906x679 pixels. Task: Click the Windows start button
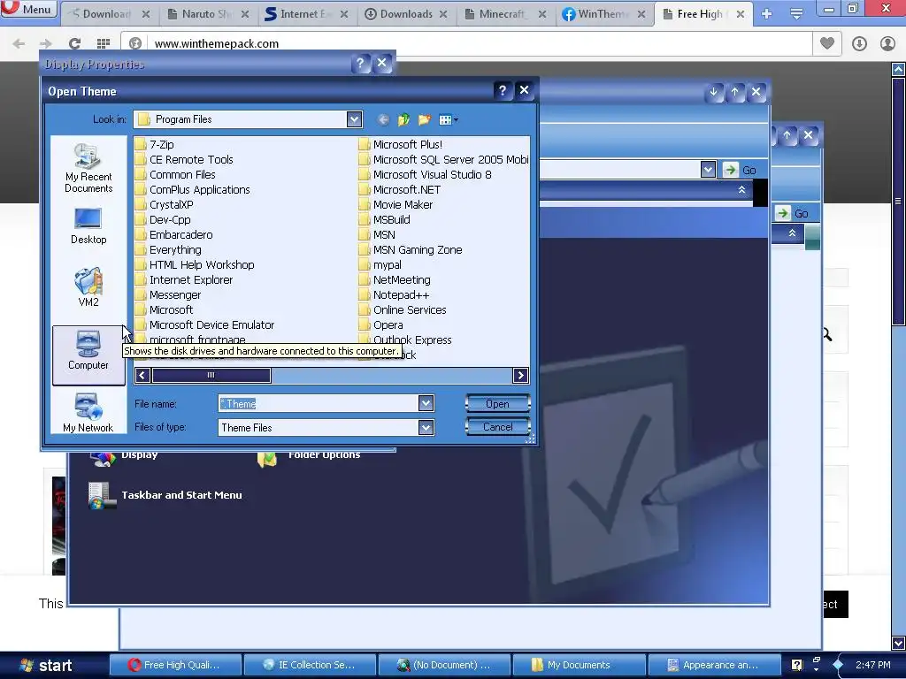tap(46, 666)
